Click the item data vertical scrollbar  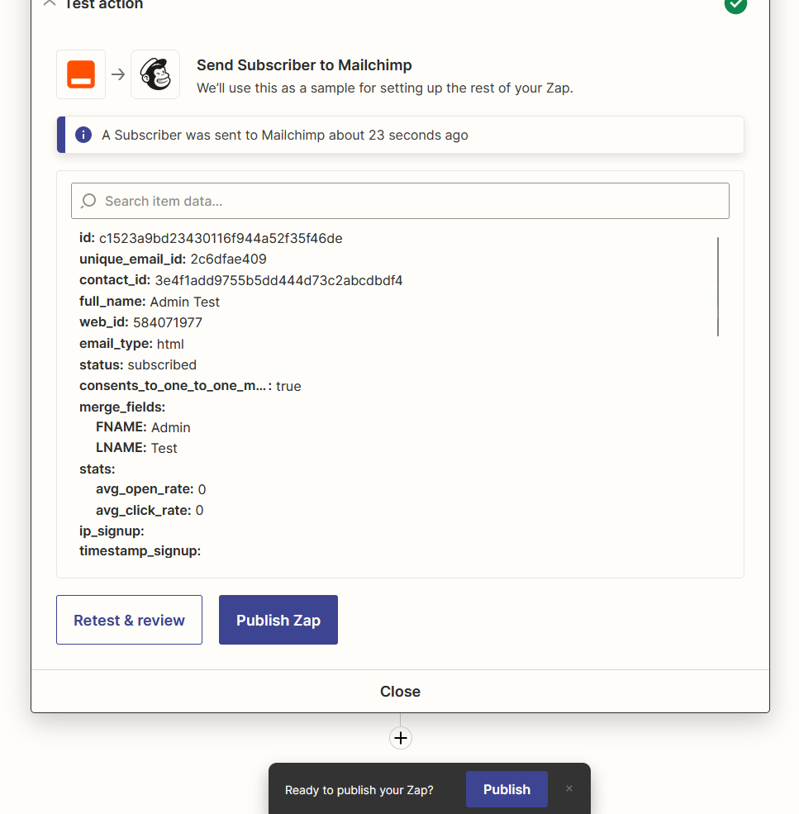click(x=717, y=287)
